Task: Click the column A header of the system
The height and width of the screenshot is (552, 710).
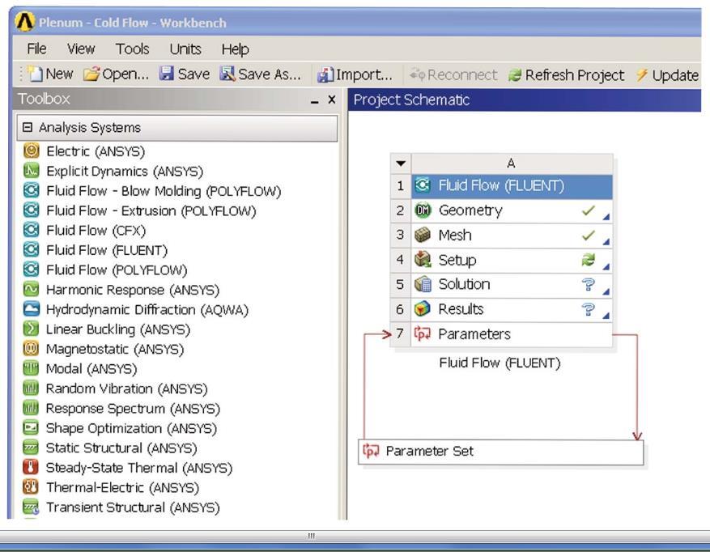Action: 512,163
